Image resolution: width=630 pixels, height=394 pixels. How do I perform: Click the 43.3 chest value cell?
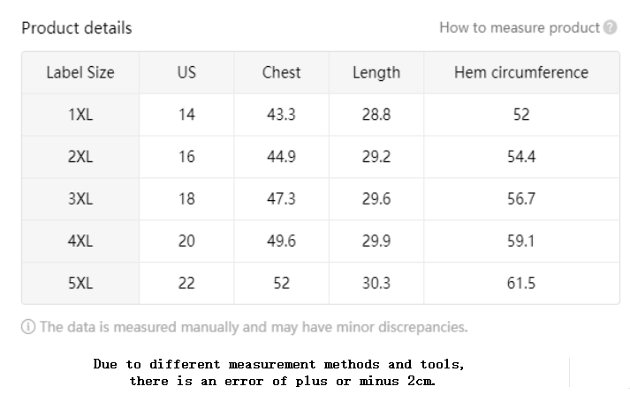(x=281, y=115)
